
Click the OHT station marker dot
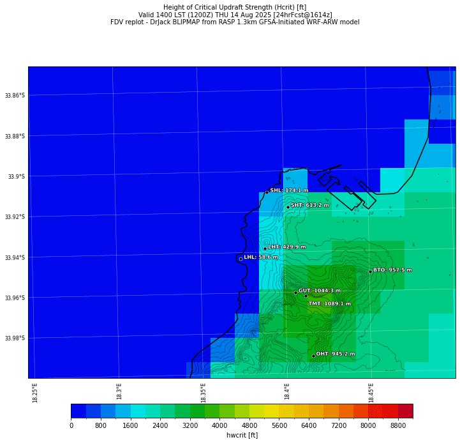[x=313, y=356]
